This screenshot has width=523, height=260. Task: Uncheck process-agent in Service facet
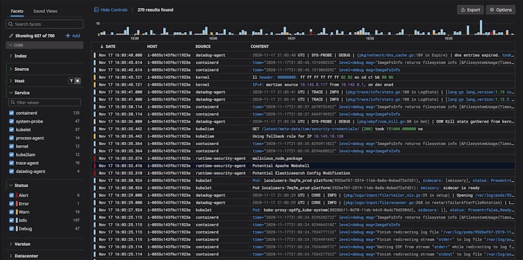(12, 138)
